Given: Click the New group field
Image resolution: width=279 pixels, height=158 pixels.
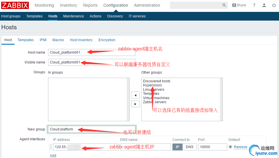Looking at the screenshot, I should pyautogui.click(x=92, y=129).
